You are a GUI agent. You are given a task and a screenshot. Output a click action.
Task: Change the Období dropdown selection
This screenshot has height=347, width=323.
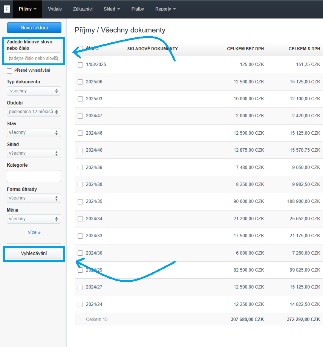coord(34,112)
